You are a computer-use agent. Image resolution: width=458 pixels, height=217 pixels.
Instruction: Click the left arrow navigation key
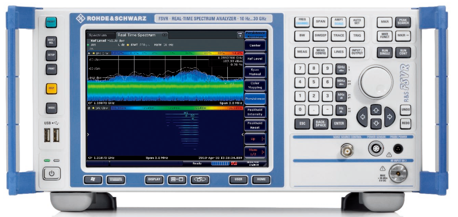tap(362, 116)
